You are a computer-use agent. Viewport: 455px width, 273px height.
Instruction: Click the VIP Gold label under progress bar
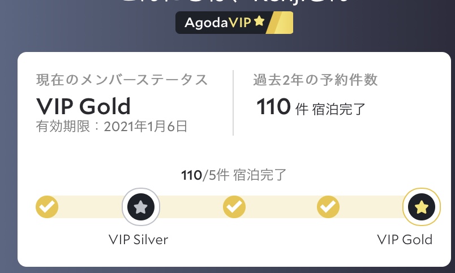pyautogui.click(x=405, y=239)
